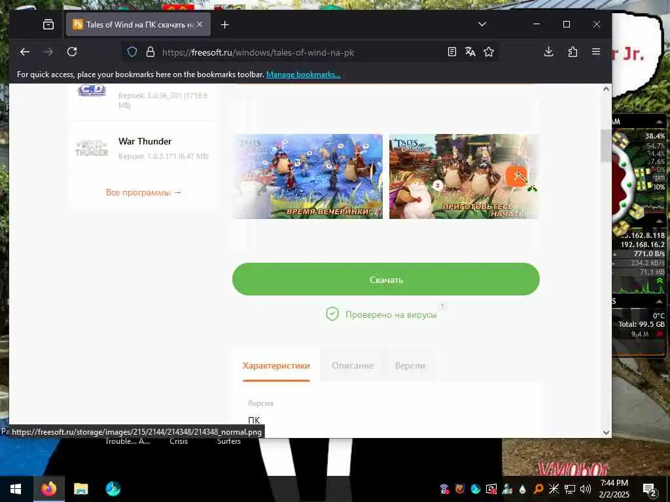The height and width of the screenshot is (502, 670).
Task: Click the Firefox taskbar icon
Action: coord(48,489)
